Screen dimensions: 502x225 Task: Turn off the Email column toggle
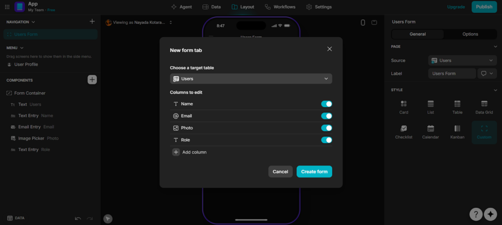[326, 116]
